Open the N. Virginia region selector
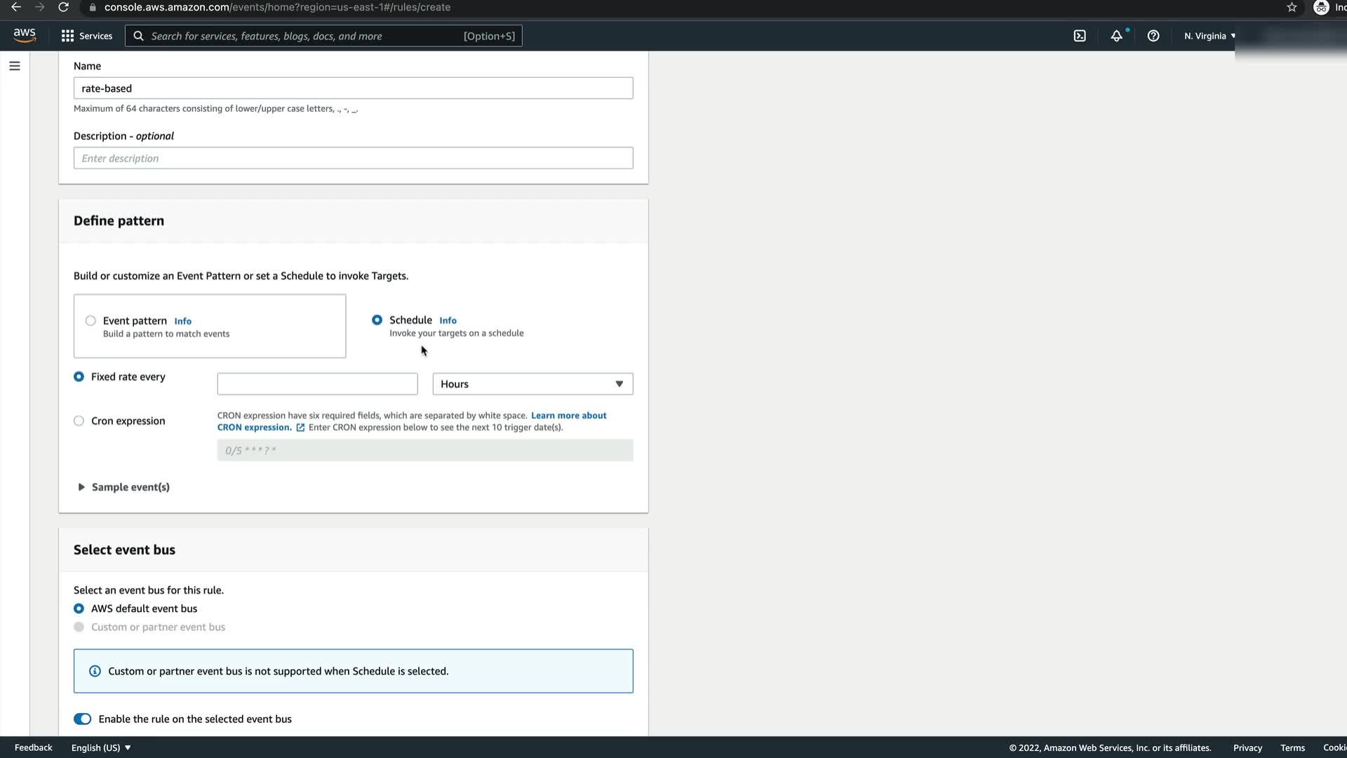Viewport: 1347px width, 758px height. 1209,36
